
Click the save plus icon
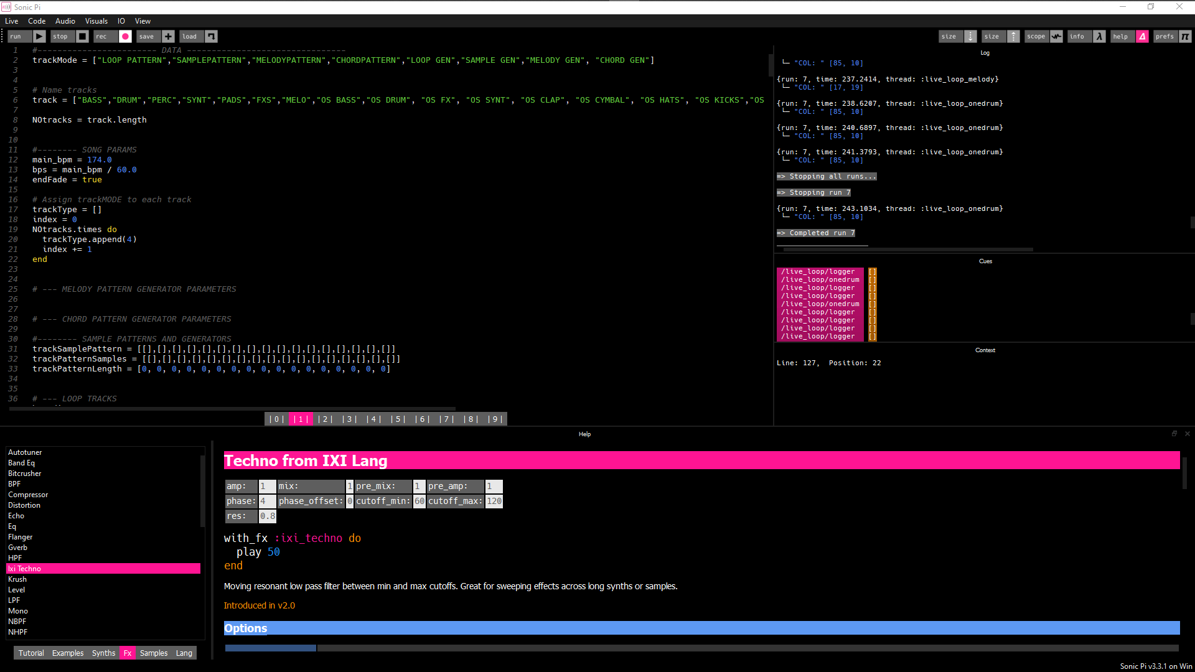click(x=169, y=37)
